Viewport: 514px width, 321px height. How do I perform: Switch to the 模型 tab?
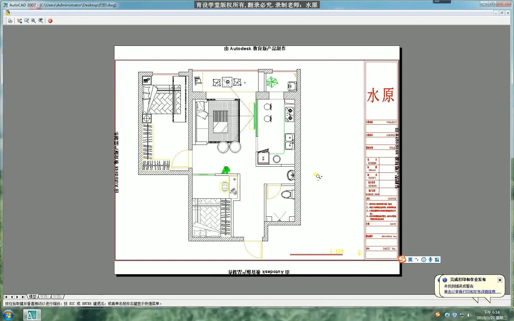pyautogui.click(x=32, y=297)
